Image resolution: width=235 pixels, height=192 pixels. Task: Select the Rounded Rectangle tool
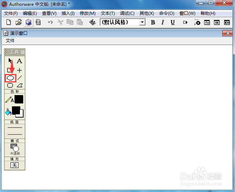pyautogui.click(x=10, y=85)
